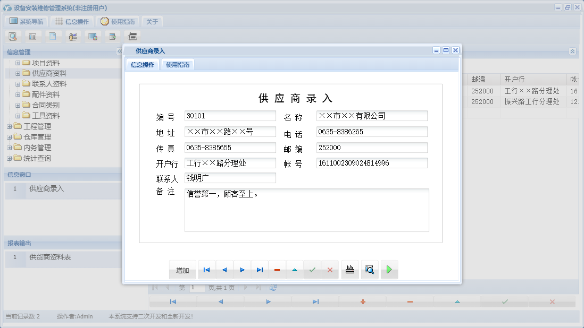Viewport: 584px width, 328px height.
Task: Click the print icon in the supplier dialog
Action: click(x=349, y=270)
